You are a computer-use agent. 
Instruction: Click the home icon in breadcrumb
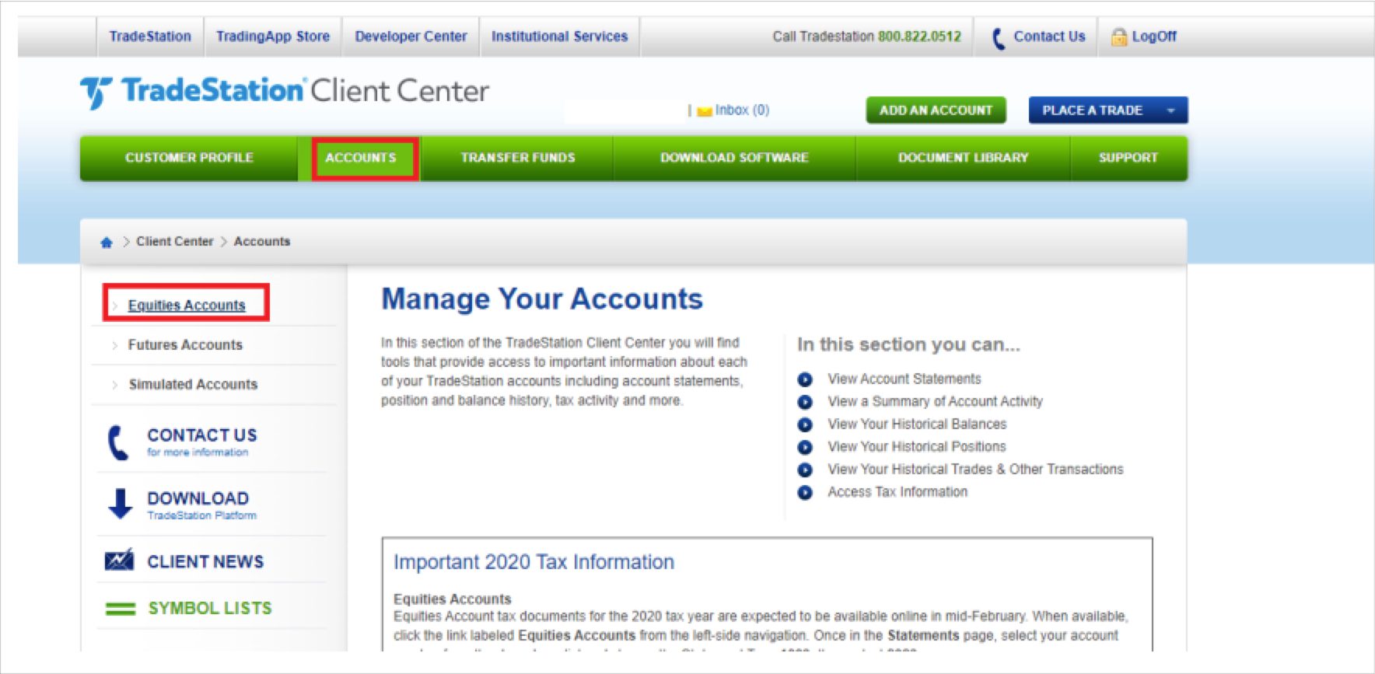[107, 243]
